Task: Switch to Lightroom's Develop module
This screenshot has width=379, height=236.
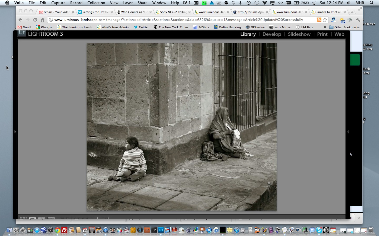Action: point(272,34)
